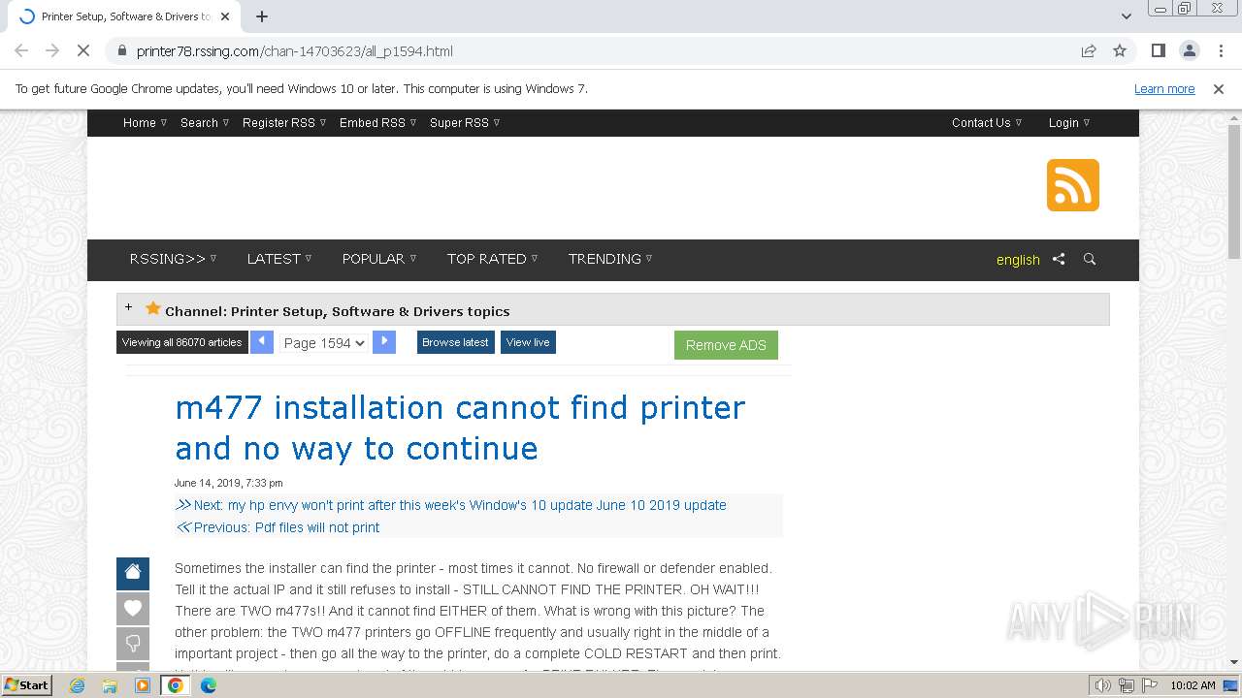The image size is (1242, 698).
Task: Click the heart like icon
Action: [x=133, y=609]
